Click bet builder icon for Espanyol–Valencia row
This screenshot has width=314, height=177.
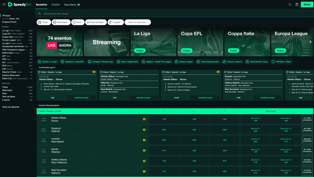(144, 129)
